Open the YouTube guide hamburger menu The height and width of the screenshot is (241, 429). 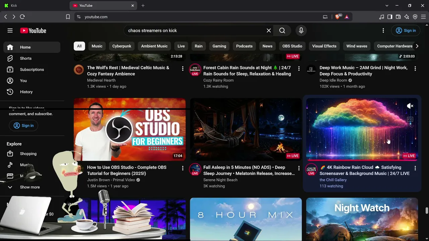[10, 30]
